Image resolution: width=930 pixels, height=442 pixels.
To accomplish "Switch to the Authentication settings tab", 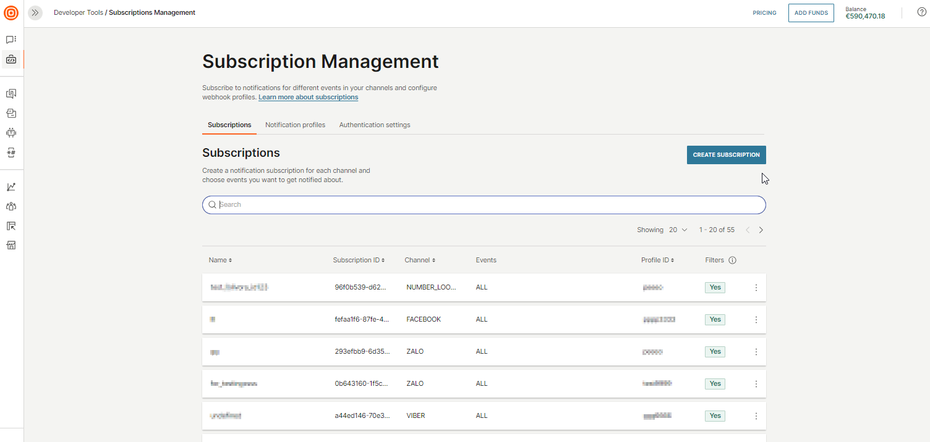I will coord(374,125).
